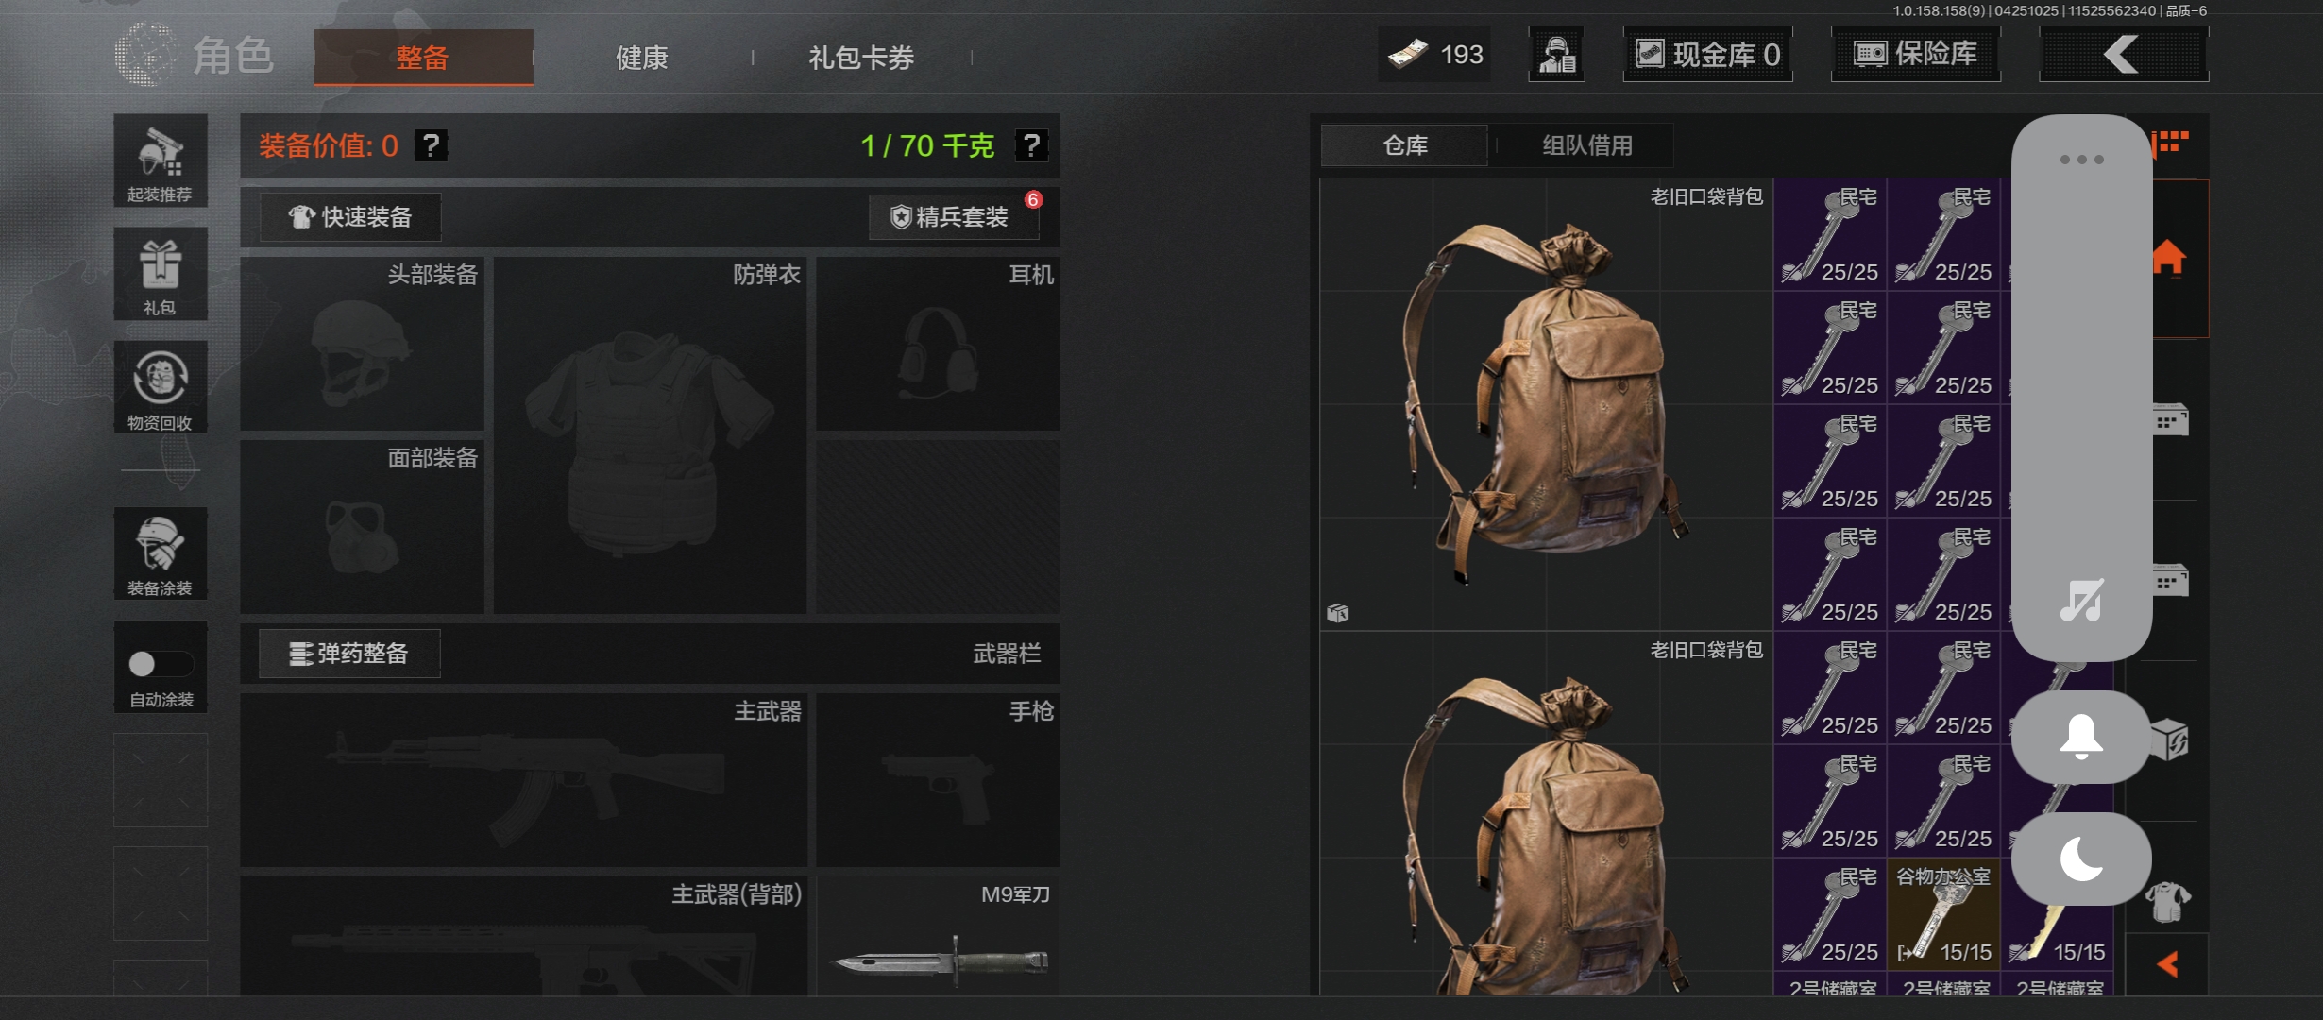This screenshot has width=2323, height=1020.
Task: Open 物资回收 supply recycling
Action: click(161, 387)
